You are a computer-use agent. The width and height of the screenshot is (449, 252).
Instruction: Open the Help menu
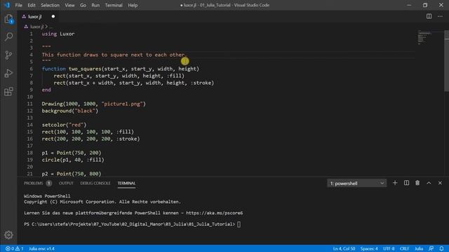point(133,5)
